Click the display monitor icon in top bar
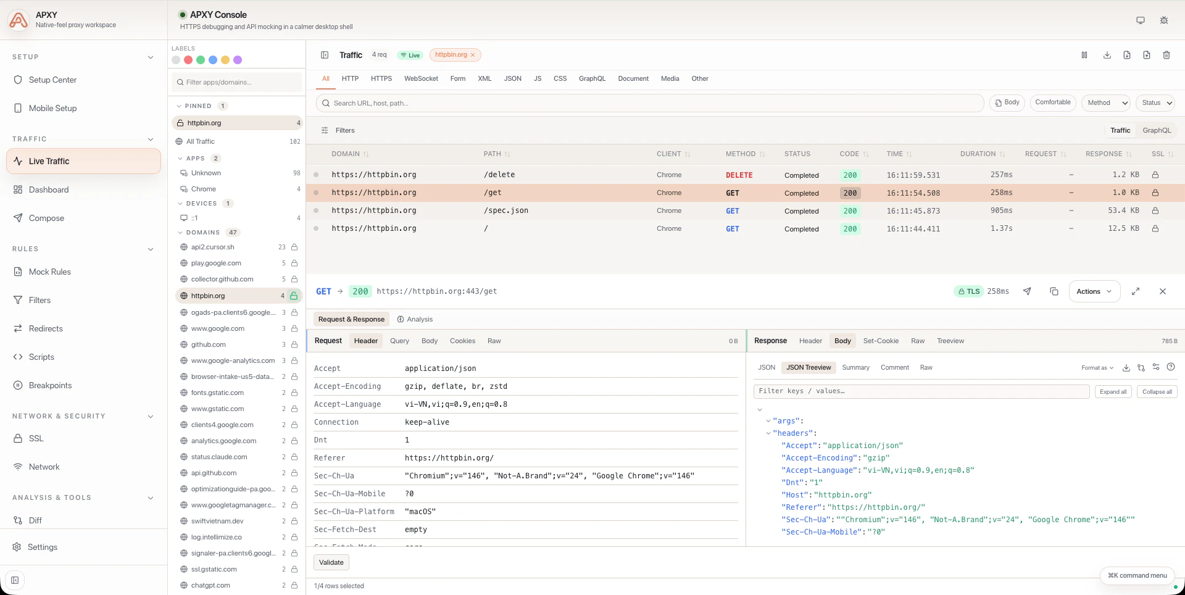This screenshot has height=595, width=1185. [1141, 20]
